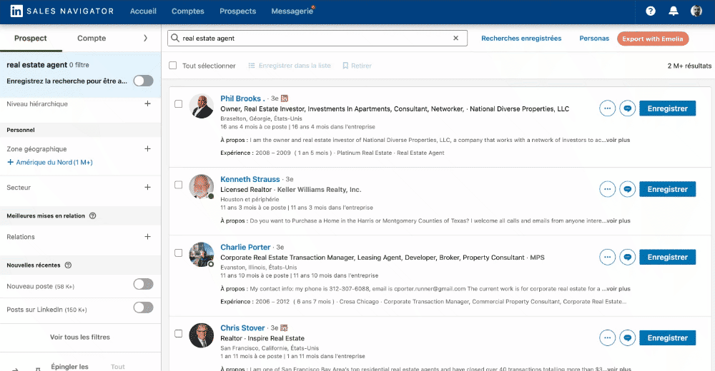Expand the Zone géographique filter
Viewport: 715px width, 371px height.
pos(148,149)
